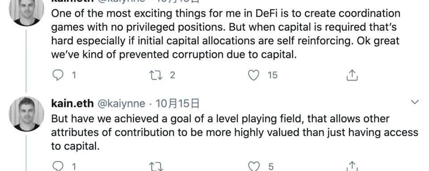Reply to the coordination games tweet

[58, 75]
